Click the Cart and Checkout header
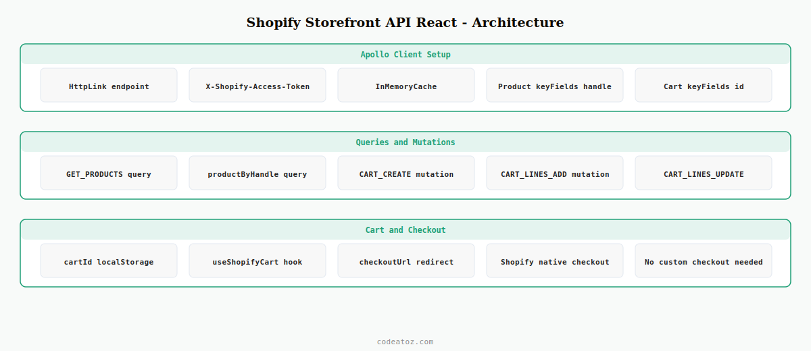811x351 pixels. 405,230
